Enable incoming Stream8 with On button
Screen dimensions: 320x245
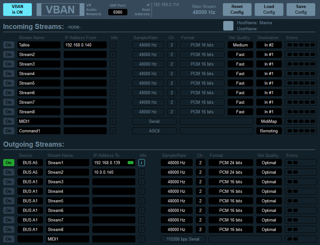(9, 112)
